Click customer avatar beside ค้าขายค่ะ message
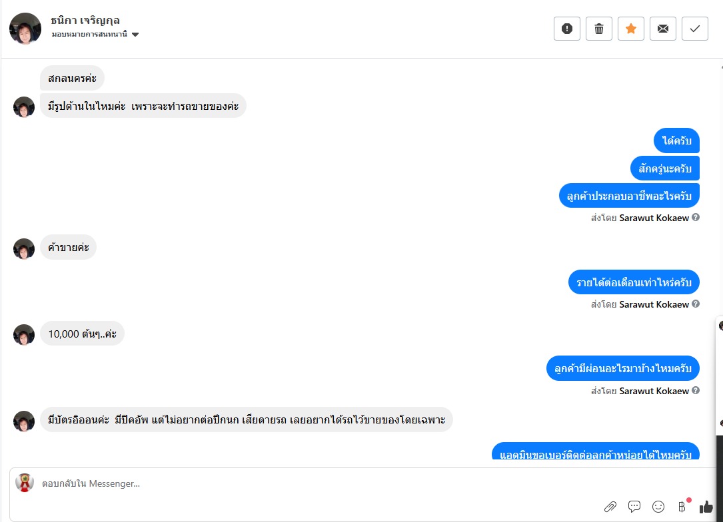The width and height of the screenshot is (723, 522). pyautogui.click(x=24, y=249)
